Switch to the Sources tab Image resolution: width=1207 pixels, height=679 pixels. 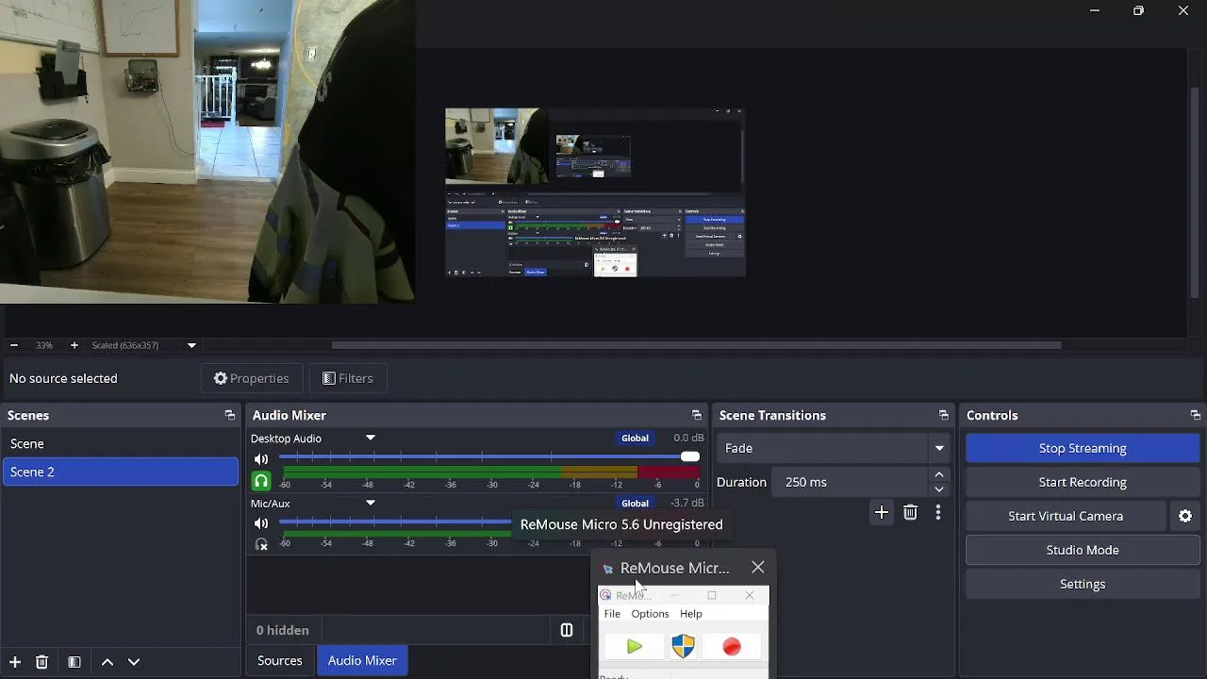coord(280,660)
